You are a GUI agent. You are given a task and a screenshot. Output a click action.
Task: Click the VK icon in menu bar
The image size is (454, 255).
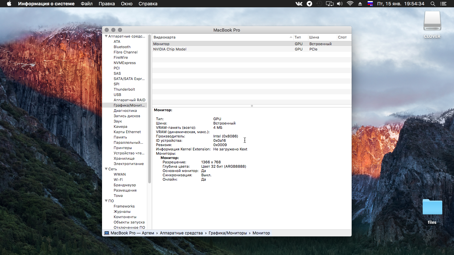tap(299, 4)
